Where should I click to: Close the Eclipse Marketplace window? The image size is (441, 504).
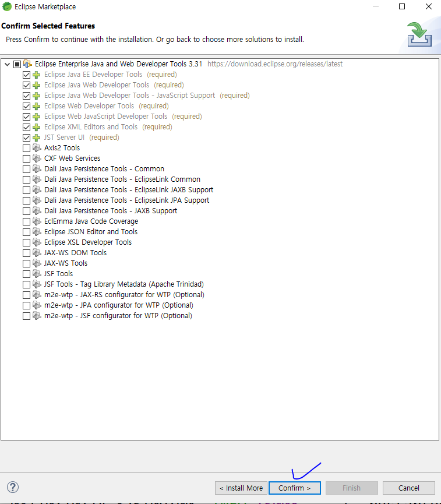tap(429, 6)
